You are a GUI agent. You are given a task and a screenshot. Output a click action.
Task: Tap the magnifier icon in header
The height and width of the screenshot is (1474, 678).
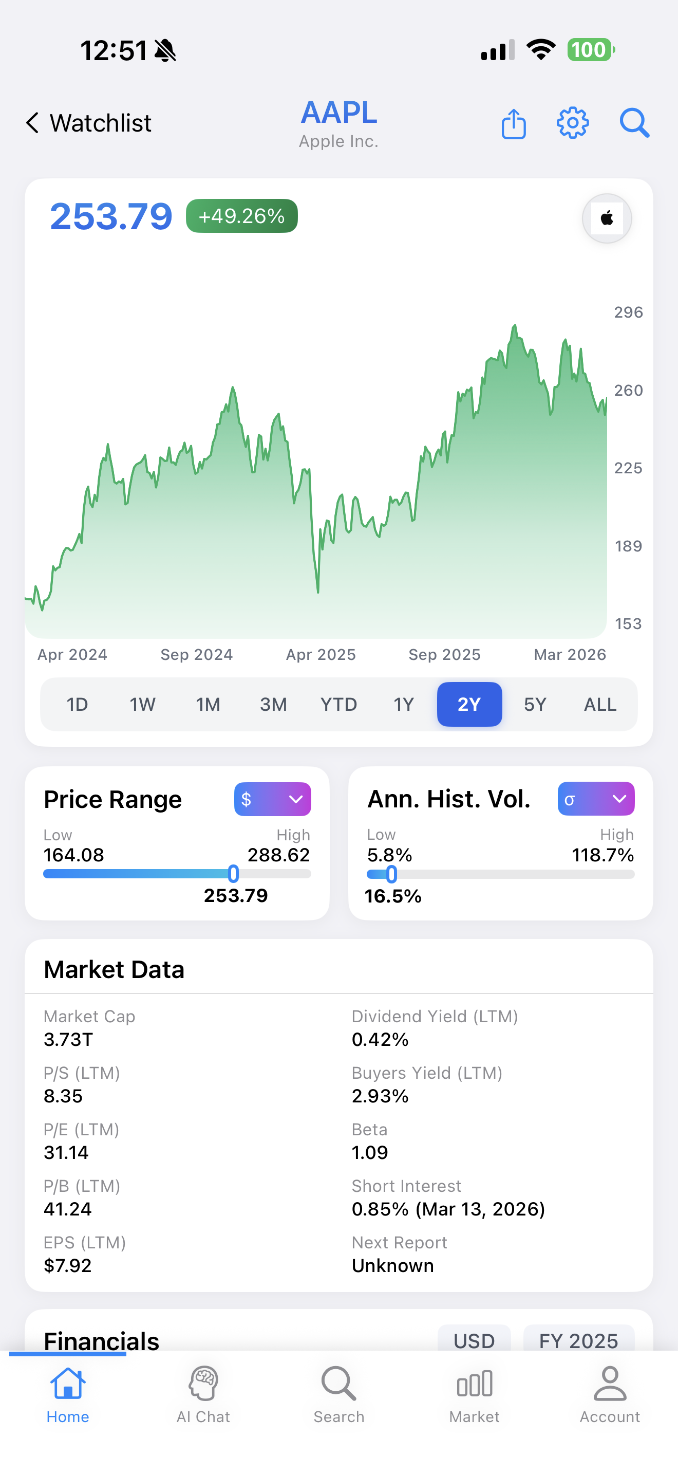634,122
